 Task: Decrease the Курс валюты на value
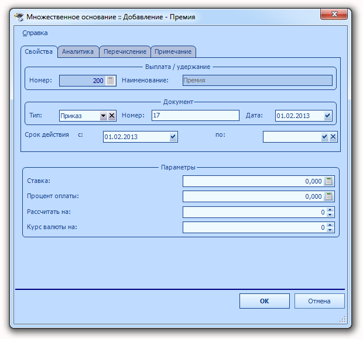click(x=330, y=230)
